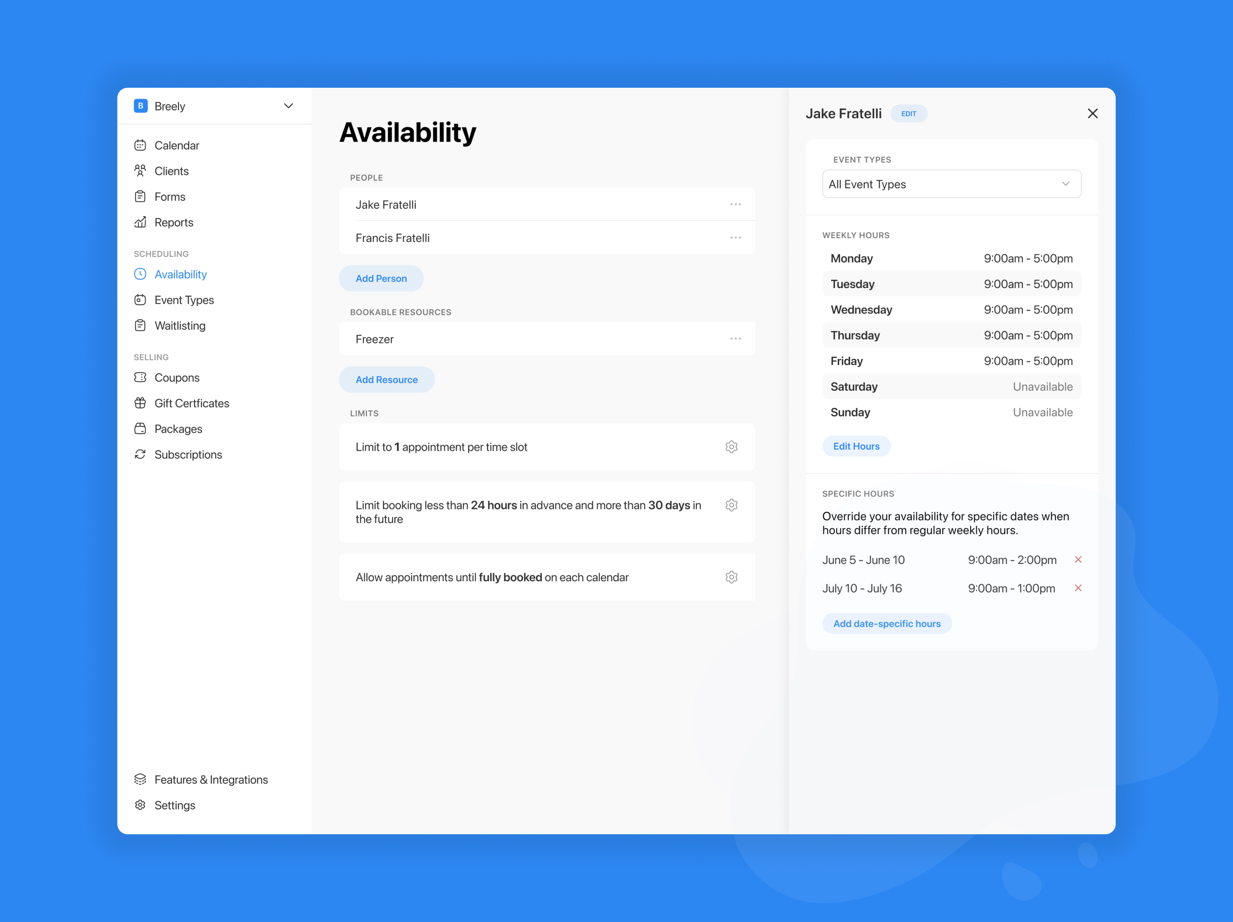Click the gear beside the fully booked rule

coord(731,577)
